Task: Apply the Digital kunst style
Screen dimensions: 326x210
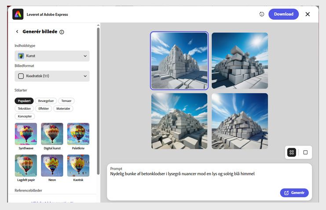Action: (x=52, y=134)
